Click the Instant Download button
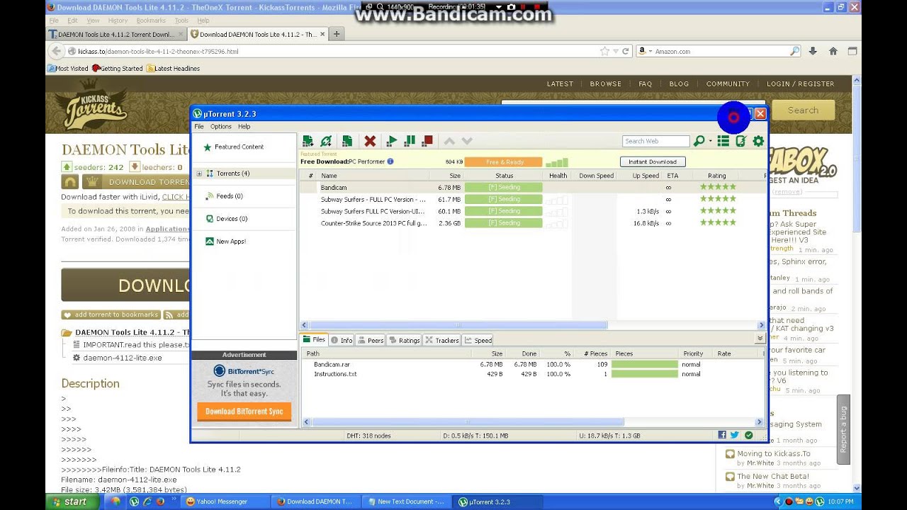This screenshot has width=907, height=510. pyautogui.click(x=653, y=161)
